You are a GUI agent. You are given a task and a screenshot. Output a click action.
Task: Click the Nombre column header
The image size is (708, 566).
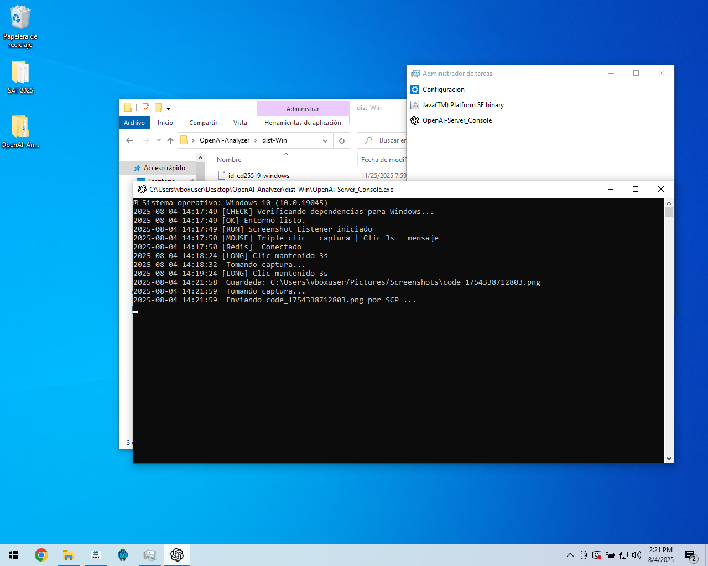[229, 160]
